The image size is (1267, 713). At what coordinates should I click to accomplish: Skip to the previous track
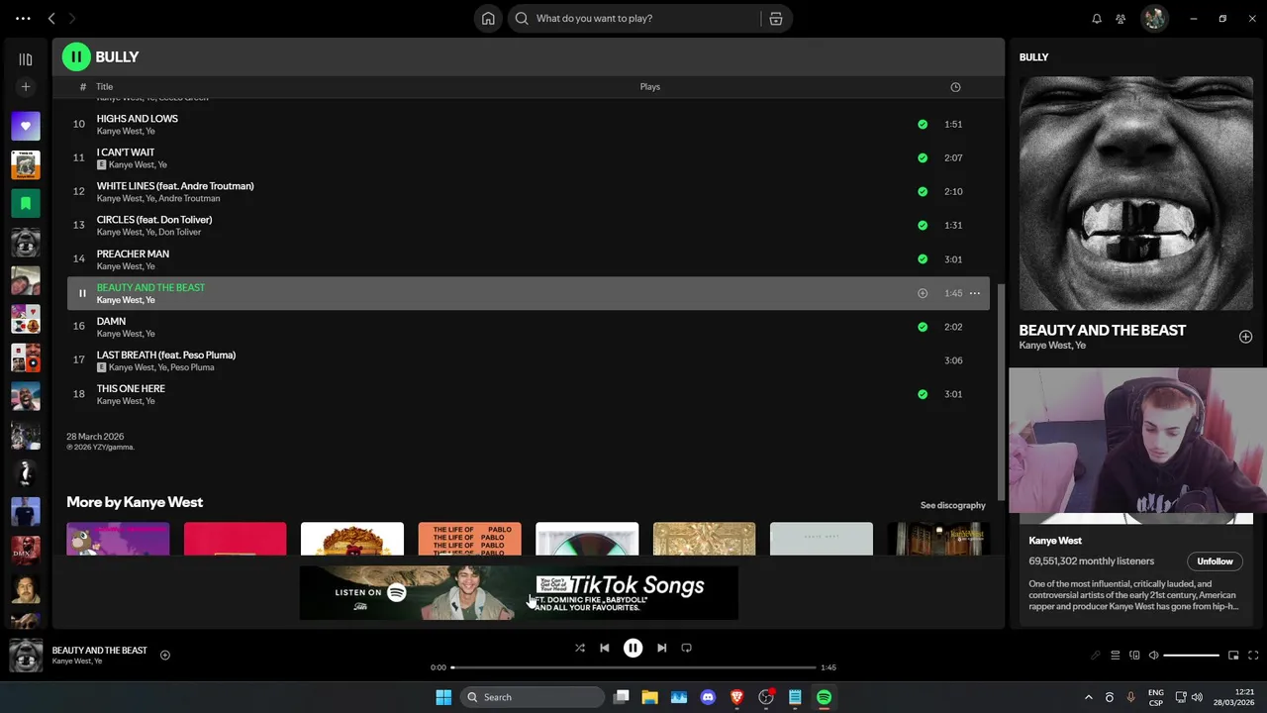click(605, 648)
